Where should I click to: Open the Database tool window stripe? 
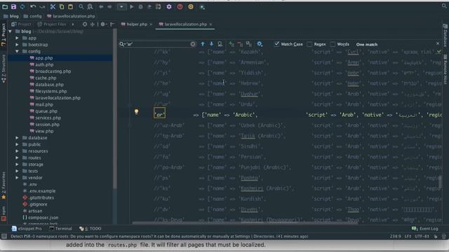[445, 36]
